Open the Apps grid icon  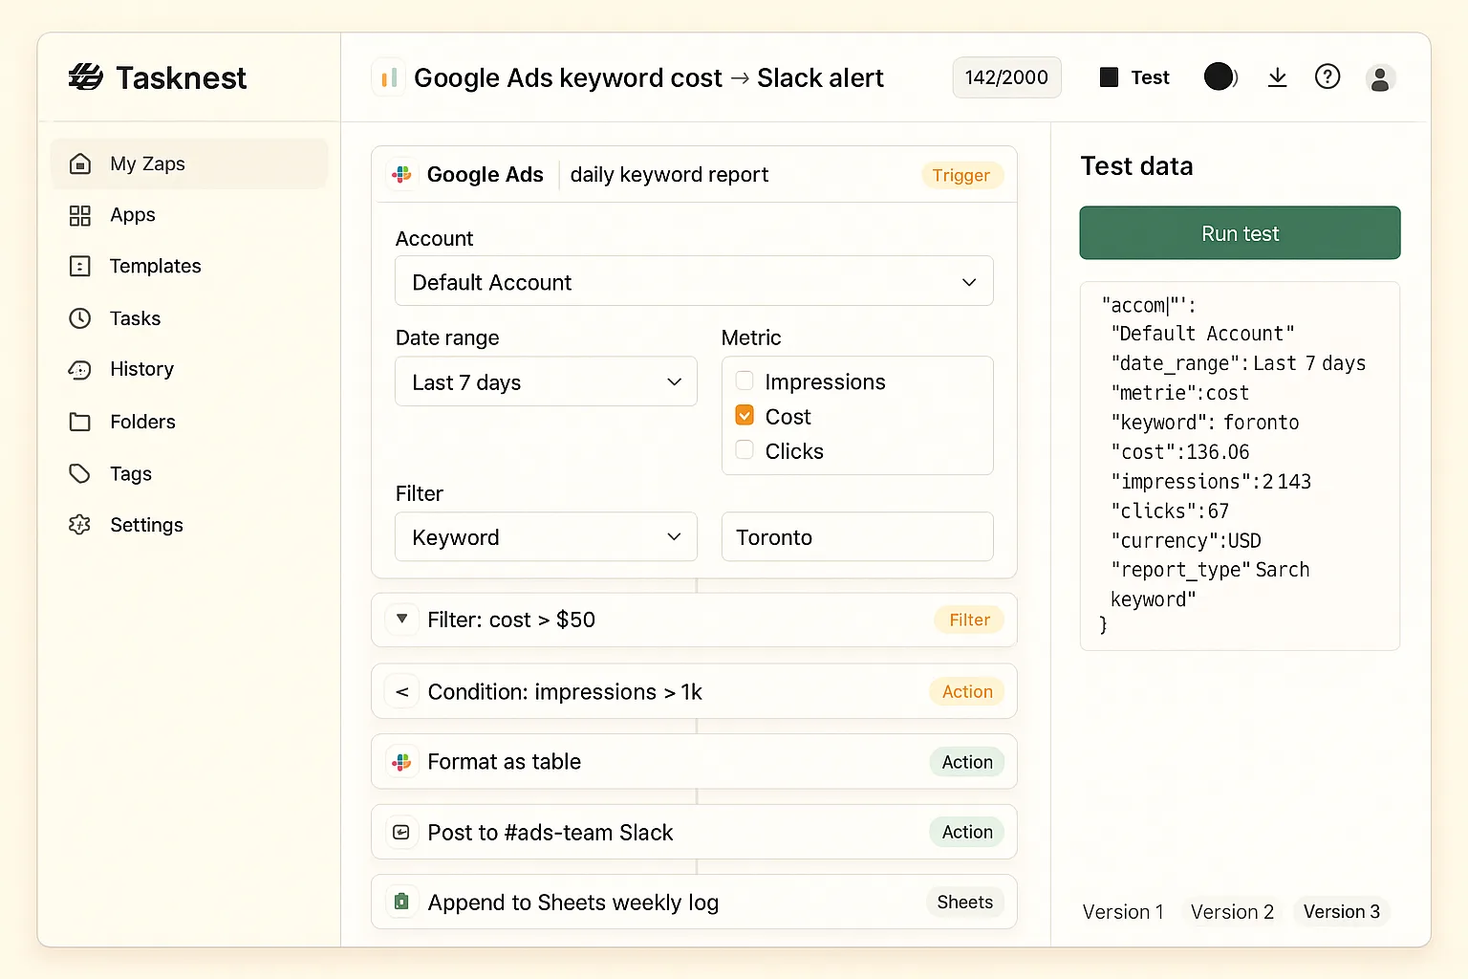(x=80, y=215)
